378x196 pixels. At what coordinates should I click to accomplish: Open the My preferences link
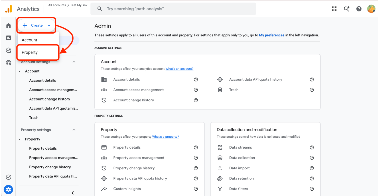coord(272,35)
